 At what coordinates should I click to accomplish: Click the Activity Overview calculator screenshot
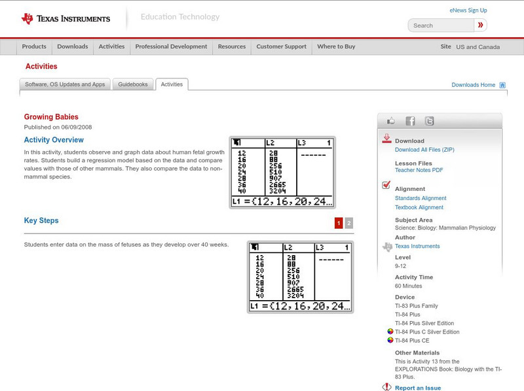pyautogui.click(x=282, y=173)
